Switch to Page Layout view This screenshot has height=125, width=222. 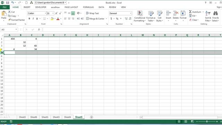(186, 122)
